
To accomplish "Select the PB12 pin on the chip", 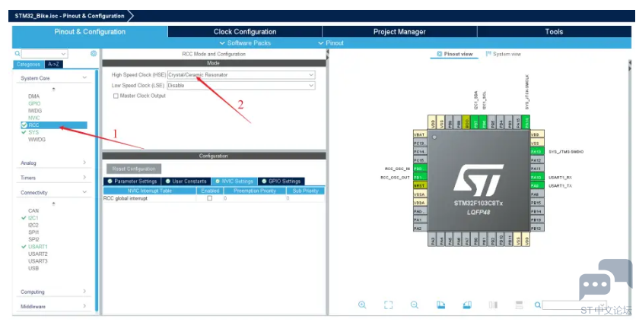I will point(537,229).
